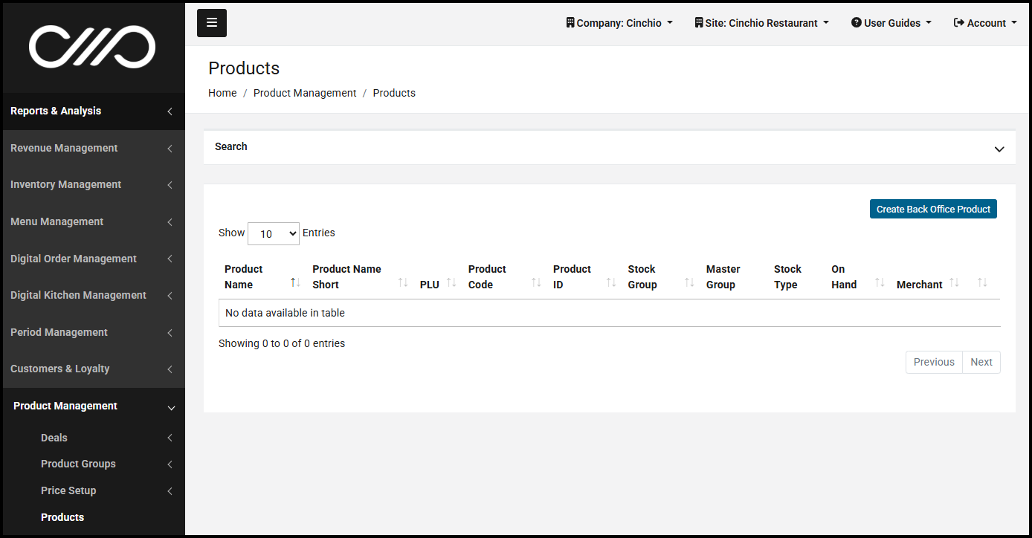Click Products breadcrumb item

pyautogui.click(x=394, y=93)
